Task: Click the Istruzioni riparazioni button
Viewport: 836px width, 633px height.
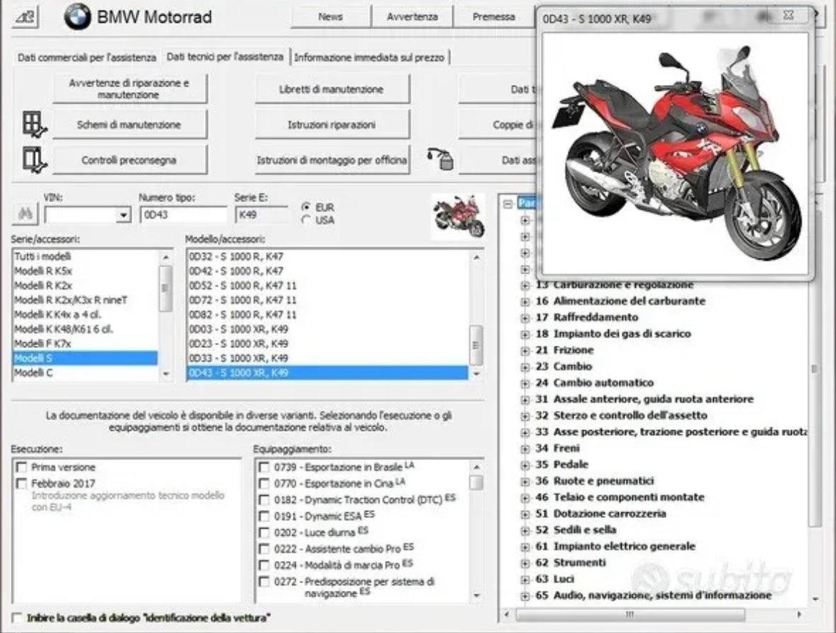Action: 332,124
